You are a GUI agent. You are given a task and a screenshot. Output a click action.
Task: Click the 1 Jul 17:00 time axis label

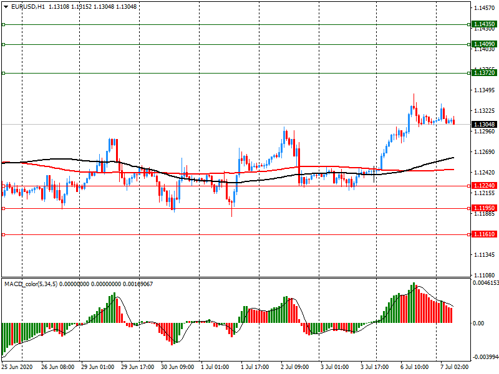[x=254, y=367]
